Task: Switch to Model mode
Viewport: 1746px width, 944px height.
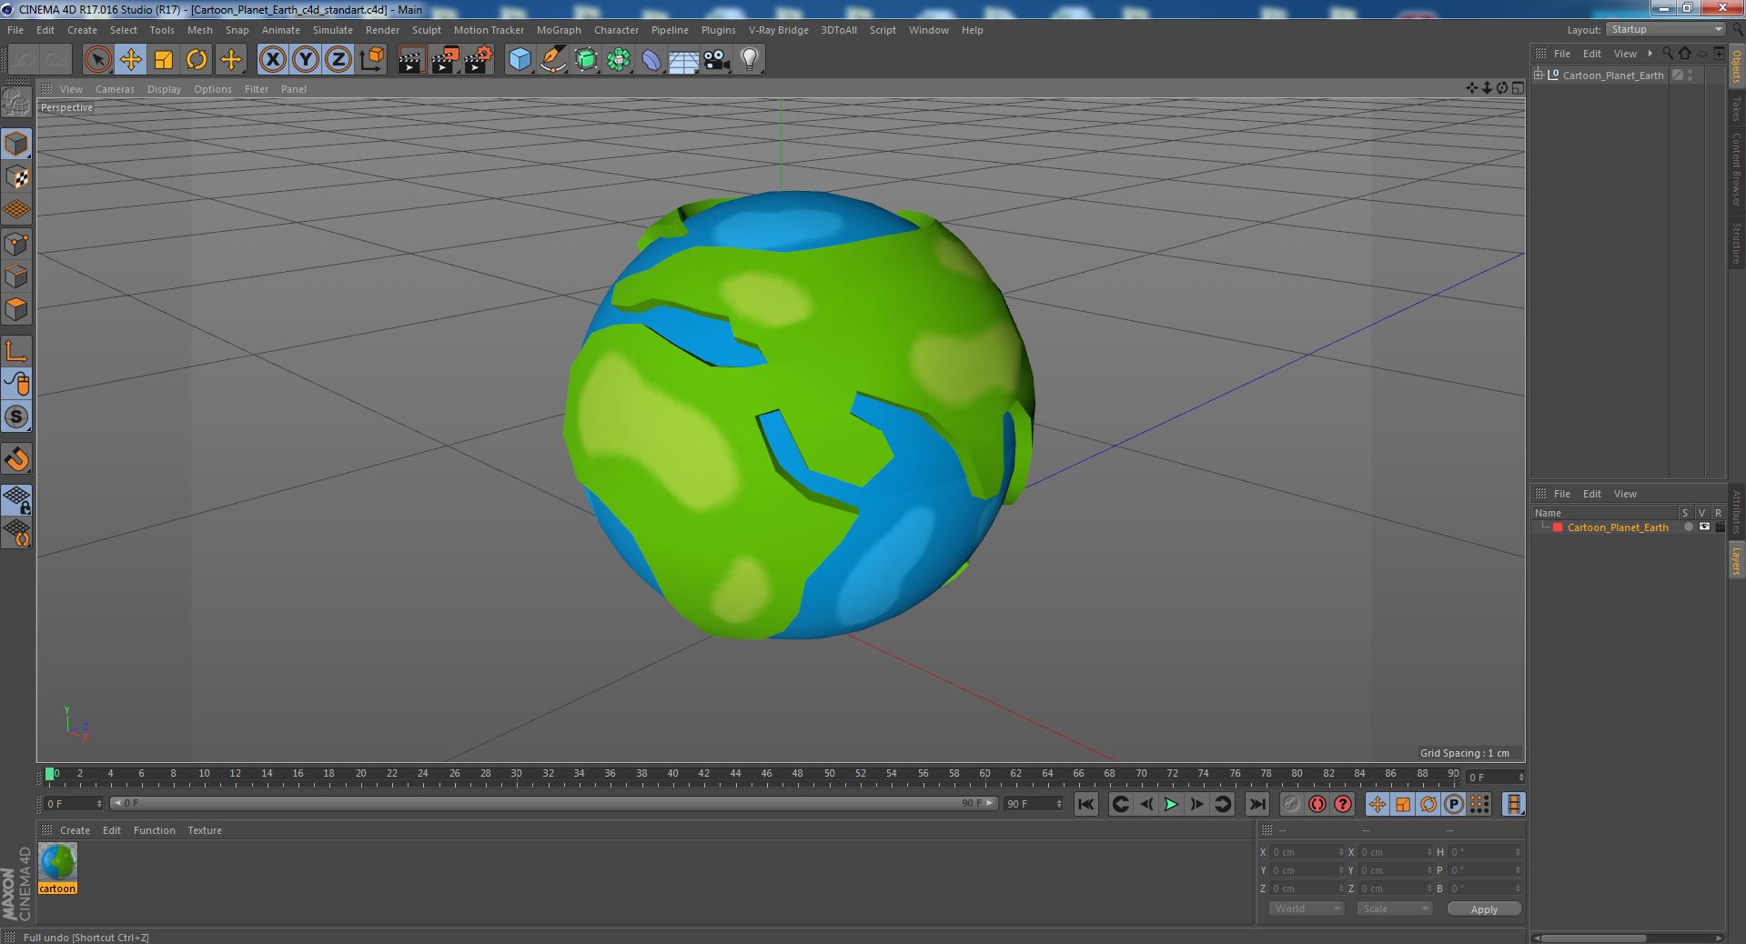Action: (16, 144)
